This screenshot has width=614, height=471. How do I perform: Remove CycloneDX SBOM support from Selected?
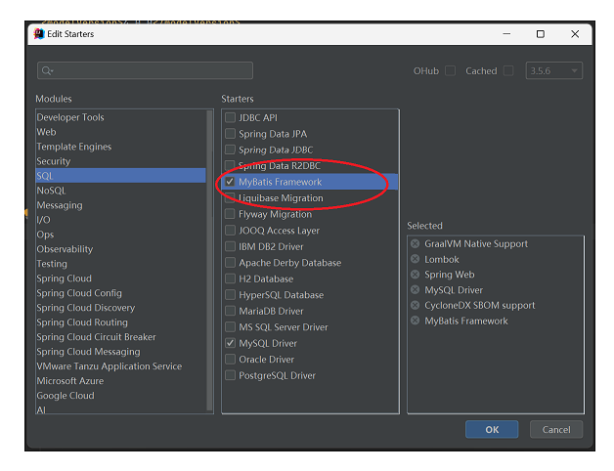click(416, 305)
